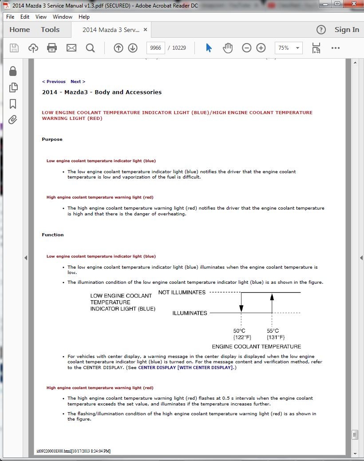Viewport: 364px width, 461px height.
Task: Zoom in with the plus icon
Action: click(x=261, y=48)
